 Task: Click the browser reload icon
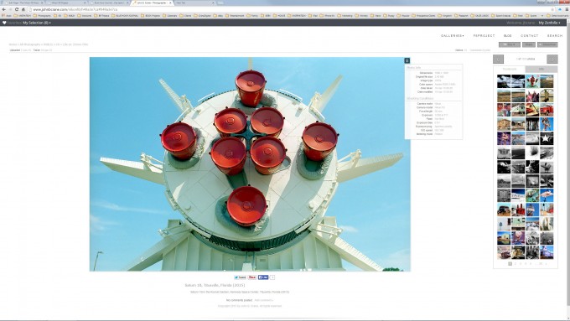click(17, 9)
